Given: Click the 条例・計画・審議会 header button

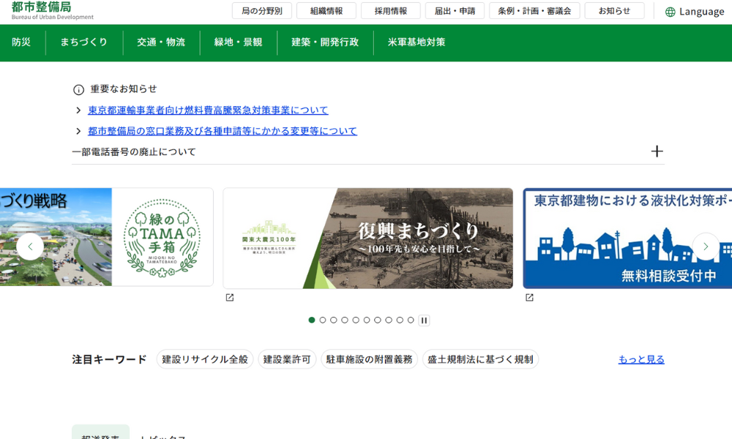Looking at the screenshot, I should click(534, 11).
